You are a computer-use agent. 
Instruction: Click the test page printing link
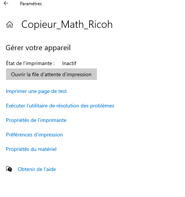(x=36, y=91)
